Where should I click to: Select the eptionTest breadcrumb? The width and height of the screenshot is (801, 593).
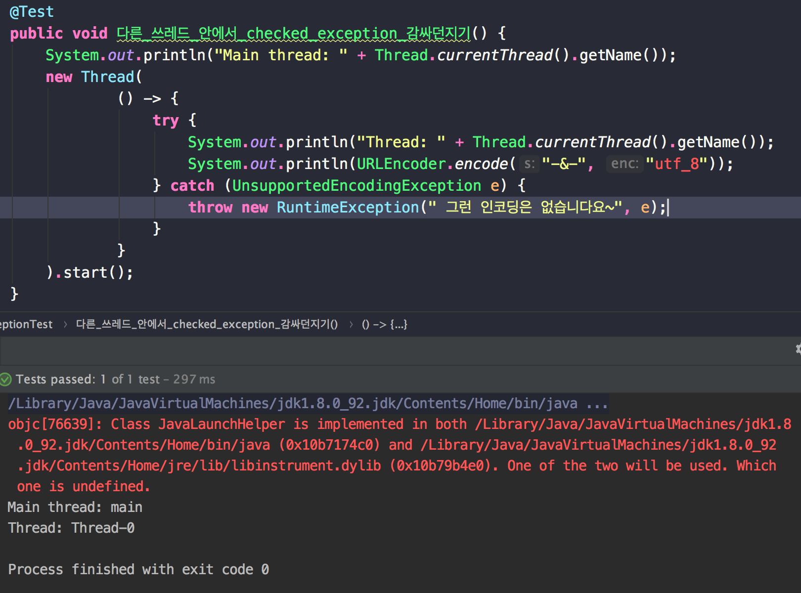pyautogui.click(x=26, y=325)
